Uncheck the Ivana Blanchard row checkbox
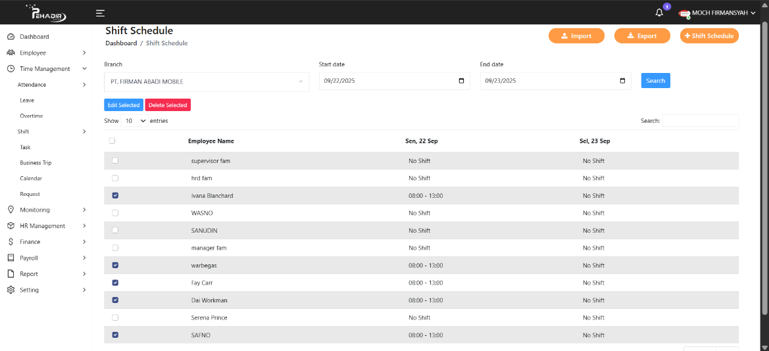 (115, 196)
